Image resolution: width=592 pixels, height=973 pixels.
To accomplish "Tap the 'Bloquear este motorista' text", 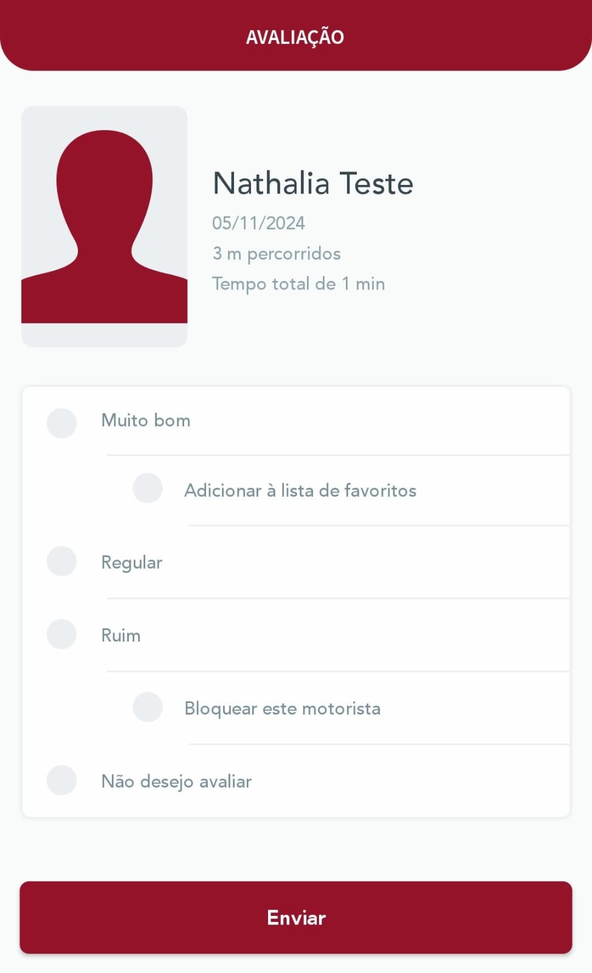I will point(283,708).
